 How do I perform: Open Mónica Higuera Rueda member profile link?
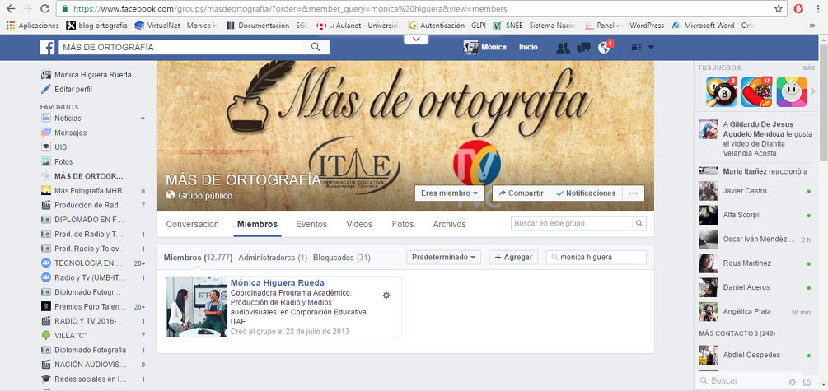[277, 282]
